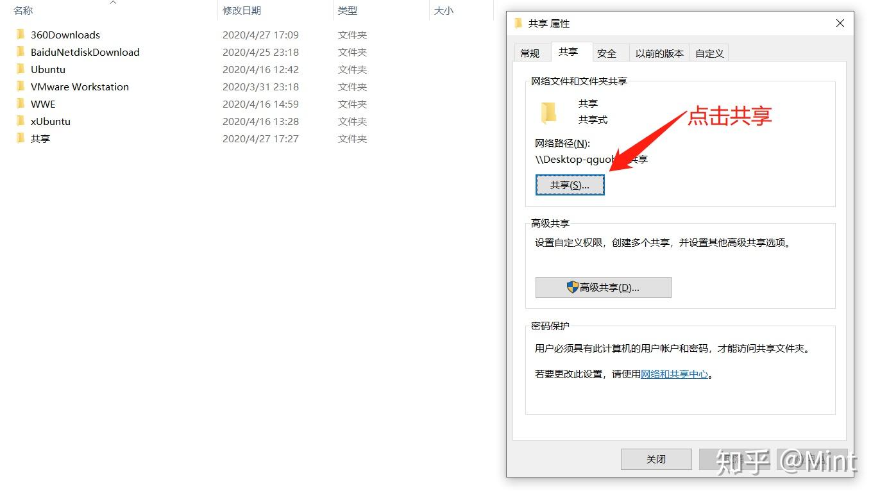This screenshot has width=880, height=498.
Task: Select the VMware Workstation folder name
Action: click(x=80, y=87)
